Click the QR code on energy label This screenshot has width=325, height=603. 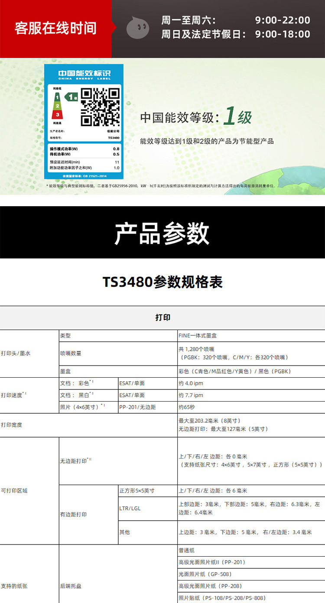[100, 107]
